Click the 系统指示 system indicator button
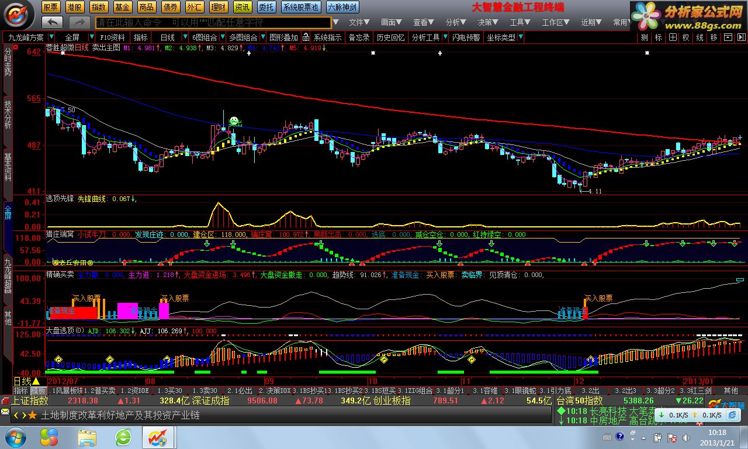 328,37
